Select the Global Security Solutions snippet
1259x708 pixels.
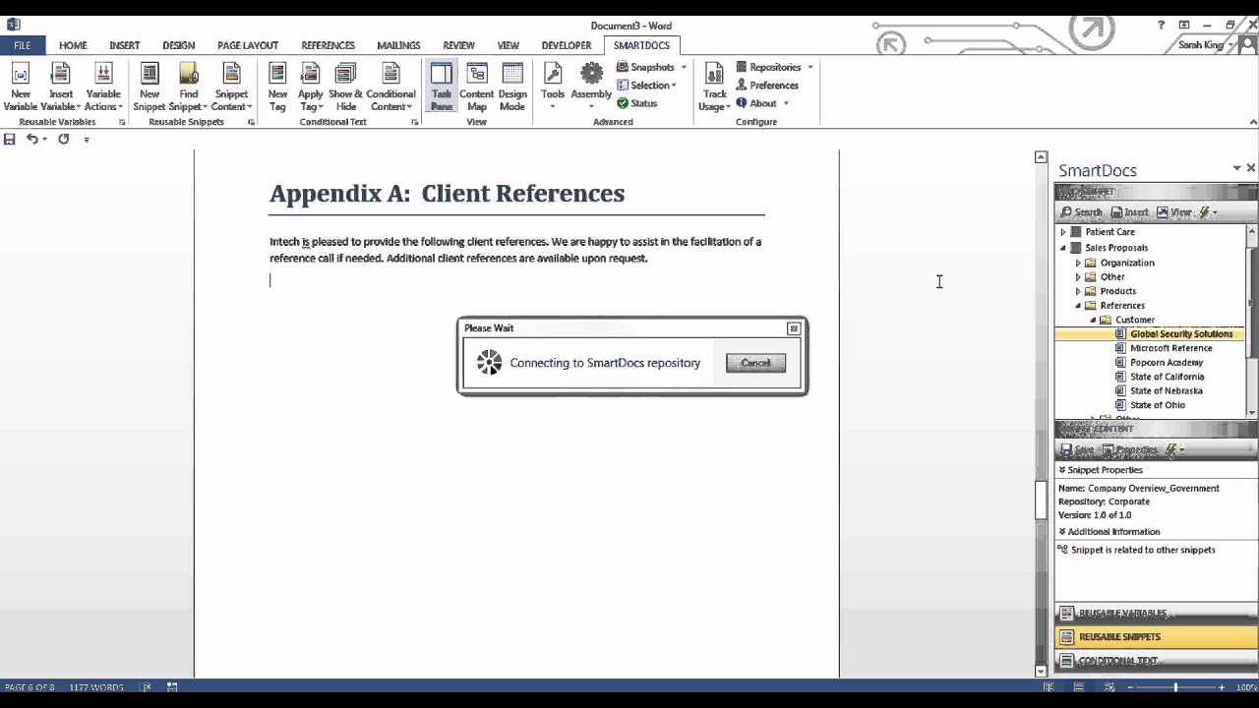point(1180,334)
